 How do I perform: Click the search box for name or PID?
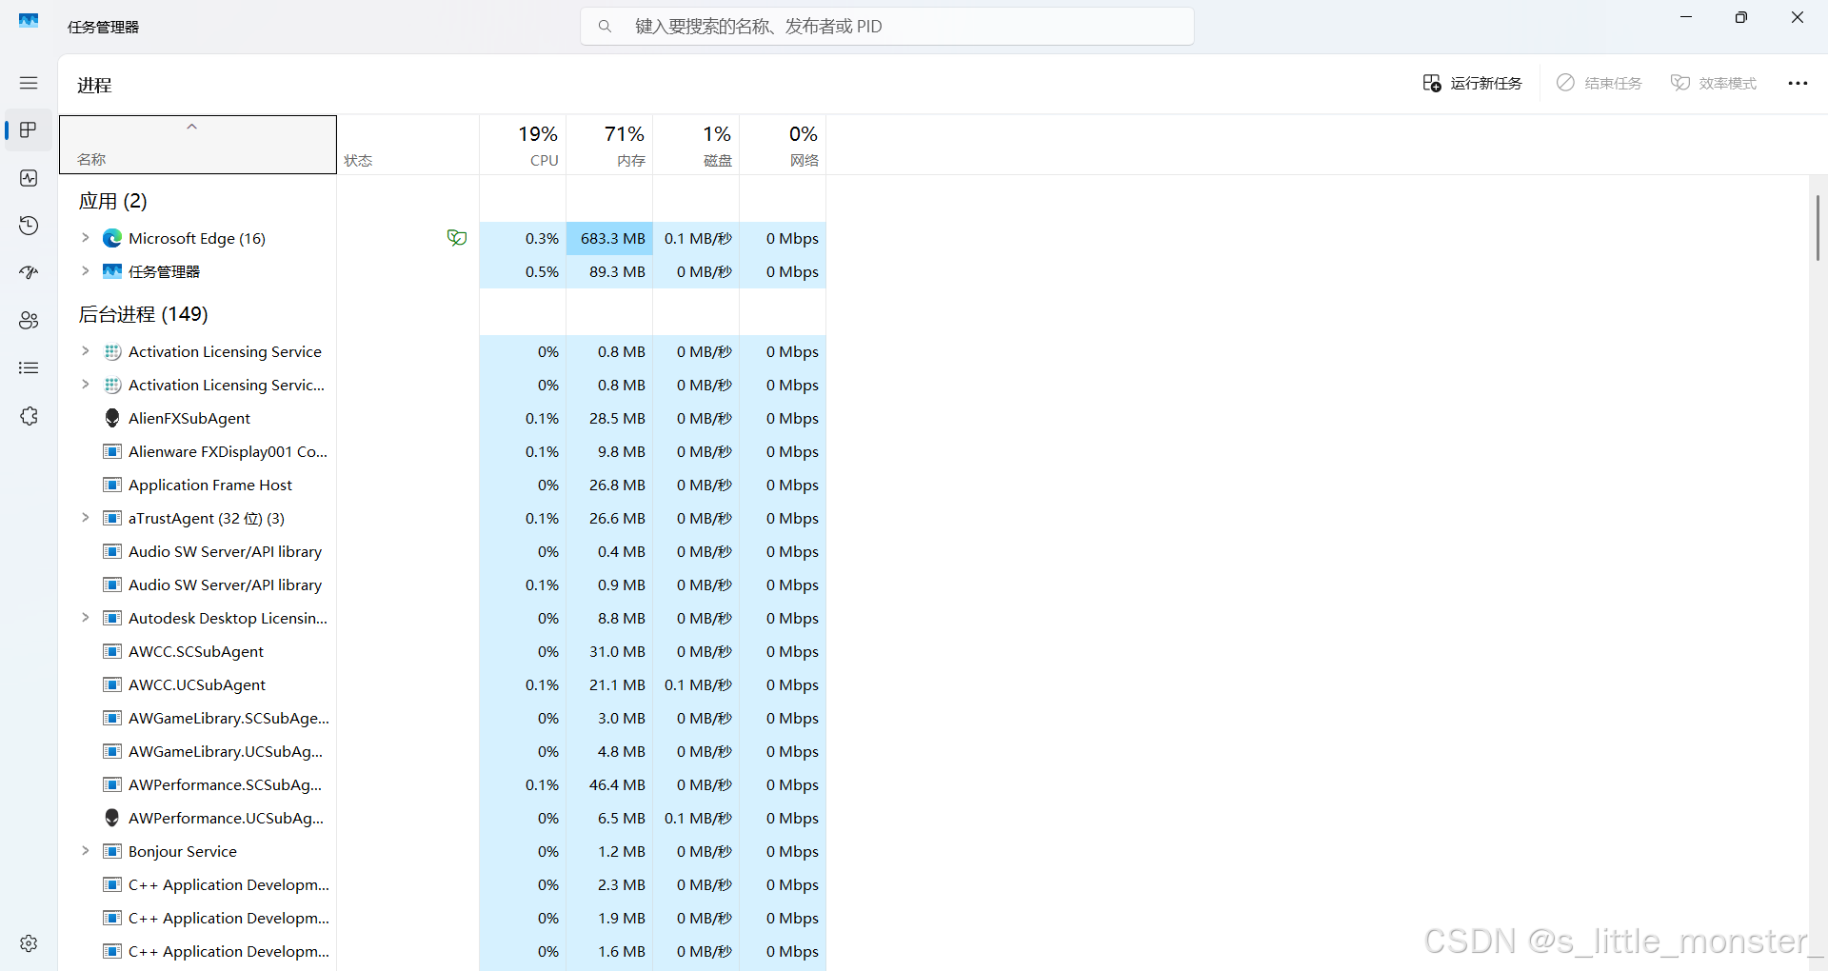[x=887, y=27]
